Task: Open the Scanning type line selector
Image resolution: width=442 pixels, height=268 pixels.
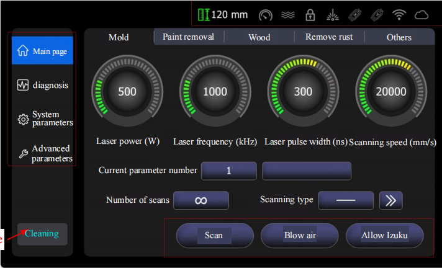Action: click(x=345, y=200)
